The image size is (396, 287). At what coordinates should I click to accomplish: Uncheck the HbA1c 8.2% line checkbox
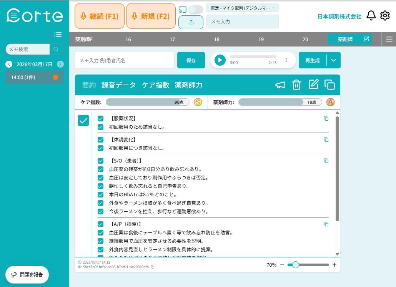point(101,194)
